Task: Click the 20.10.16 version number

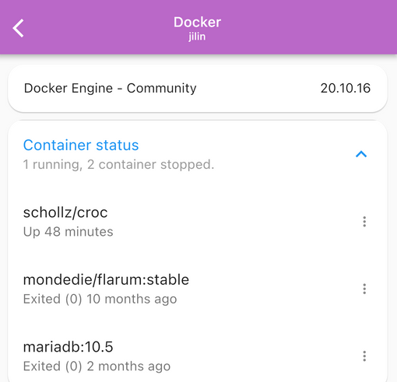Action: point(346,89)
